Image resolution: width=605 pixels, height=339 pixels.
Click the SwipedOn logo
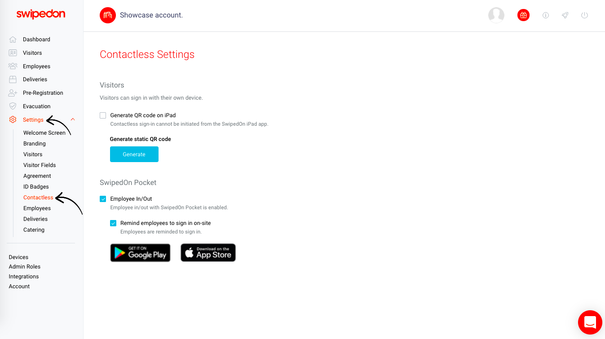pos(41,14)
